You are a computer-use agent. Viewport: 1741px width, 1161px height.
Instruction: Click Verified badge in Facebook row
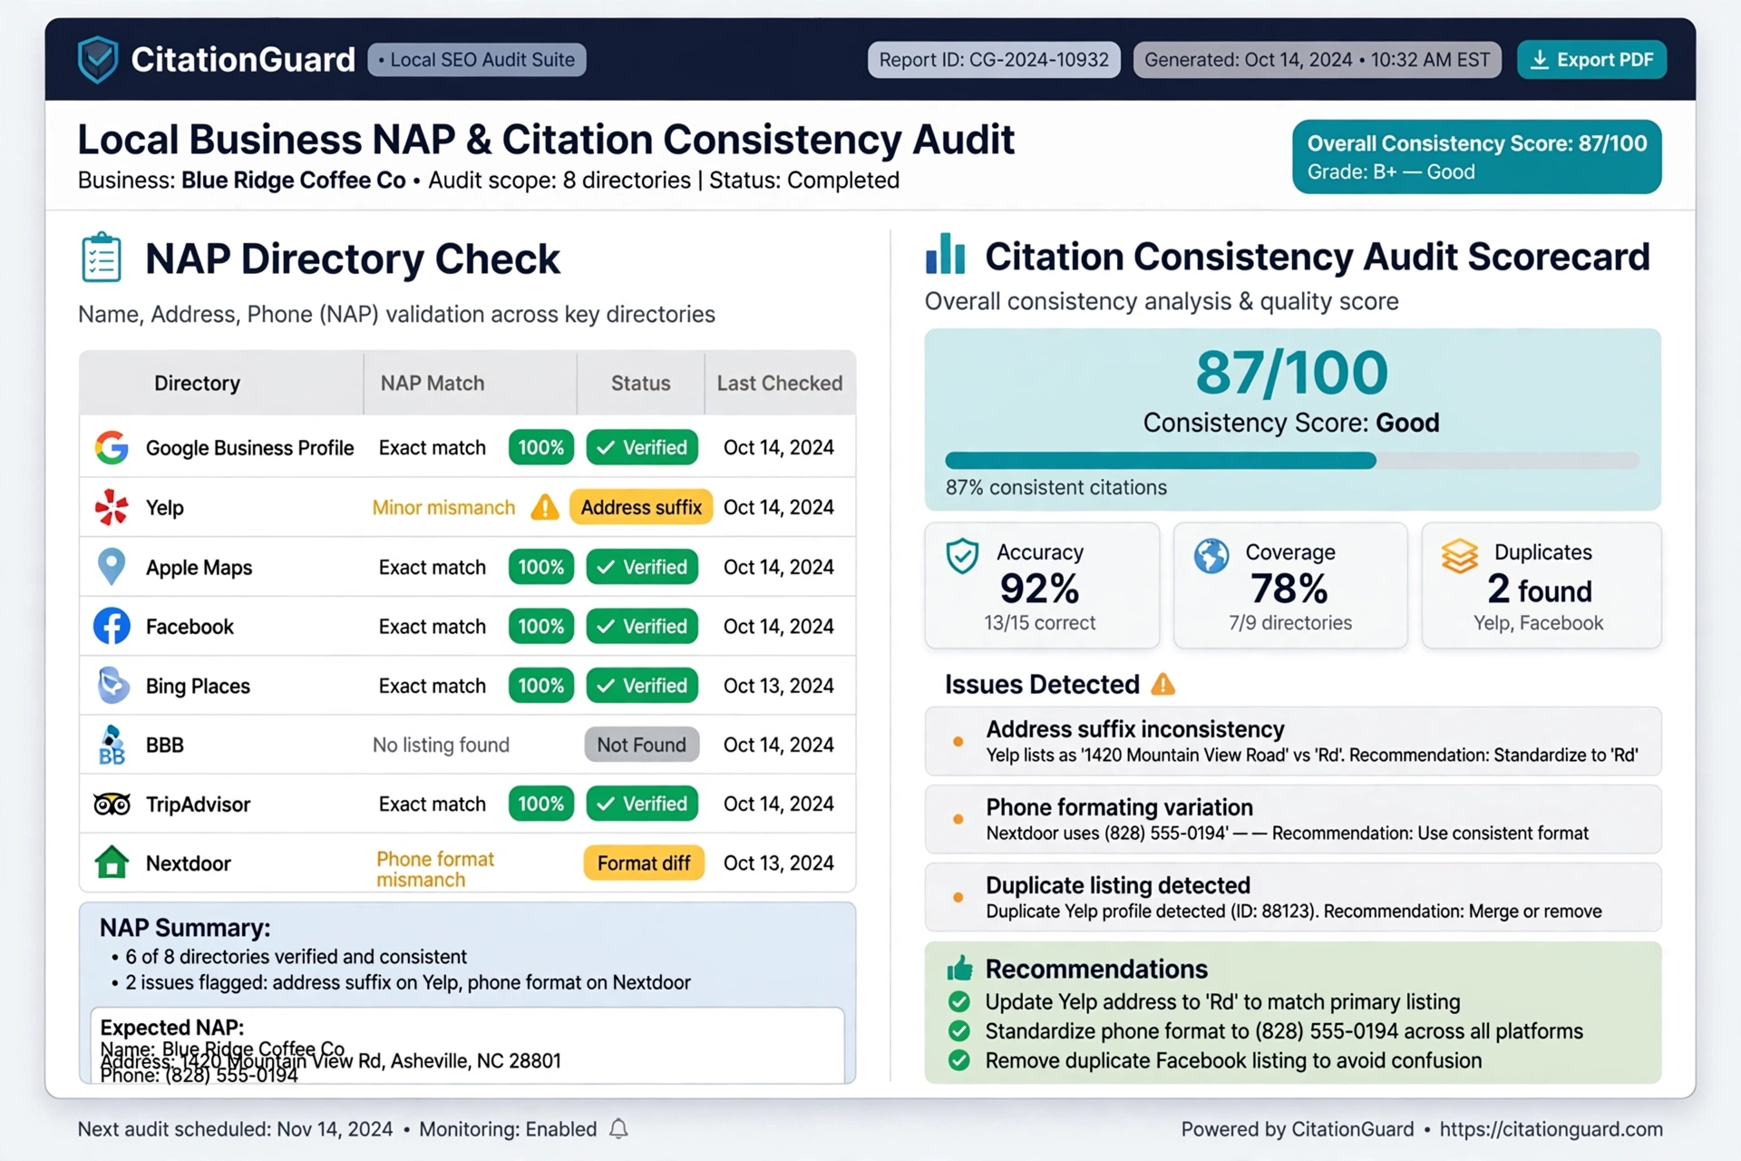point(642,626)
